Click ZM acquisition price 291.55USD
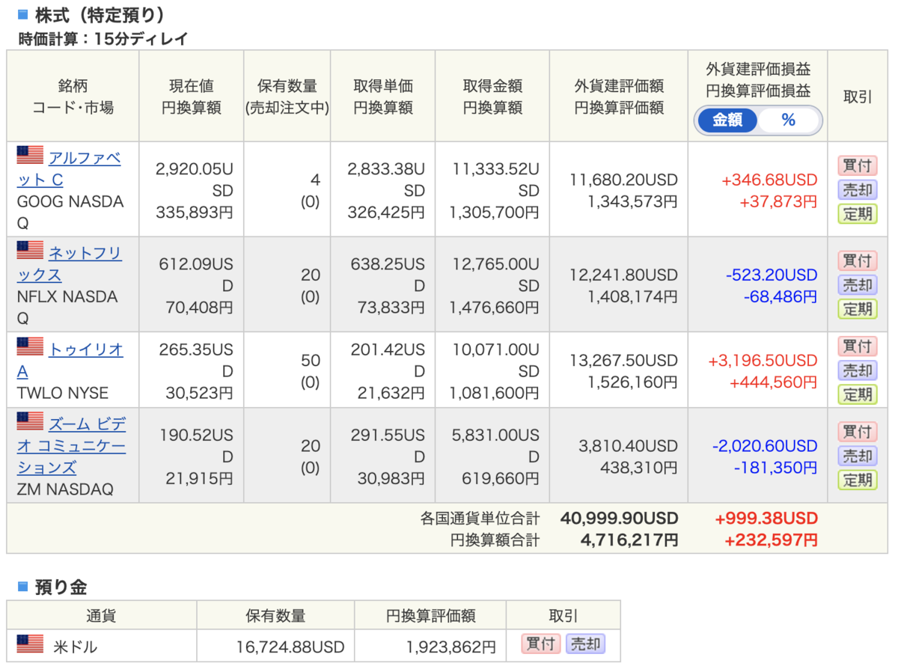898x672 pixels. (x=388, y=445)
